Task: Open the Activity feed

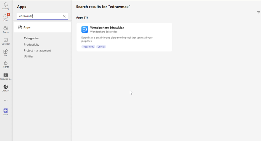Action: click(x=6, y=6)
